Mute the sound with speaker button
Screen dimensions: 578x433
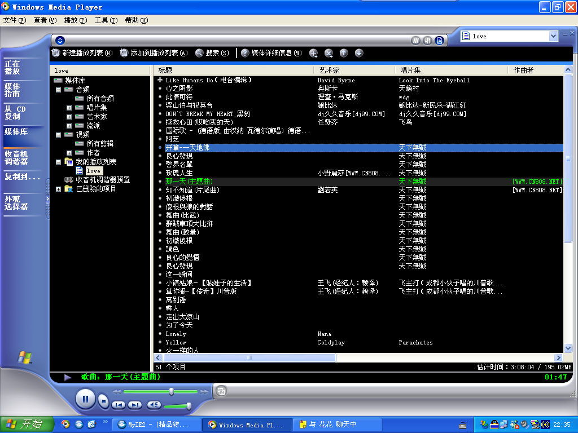[x=154, y=405]
